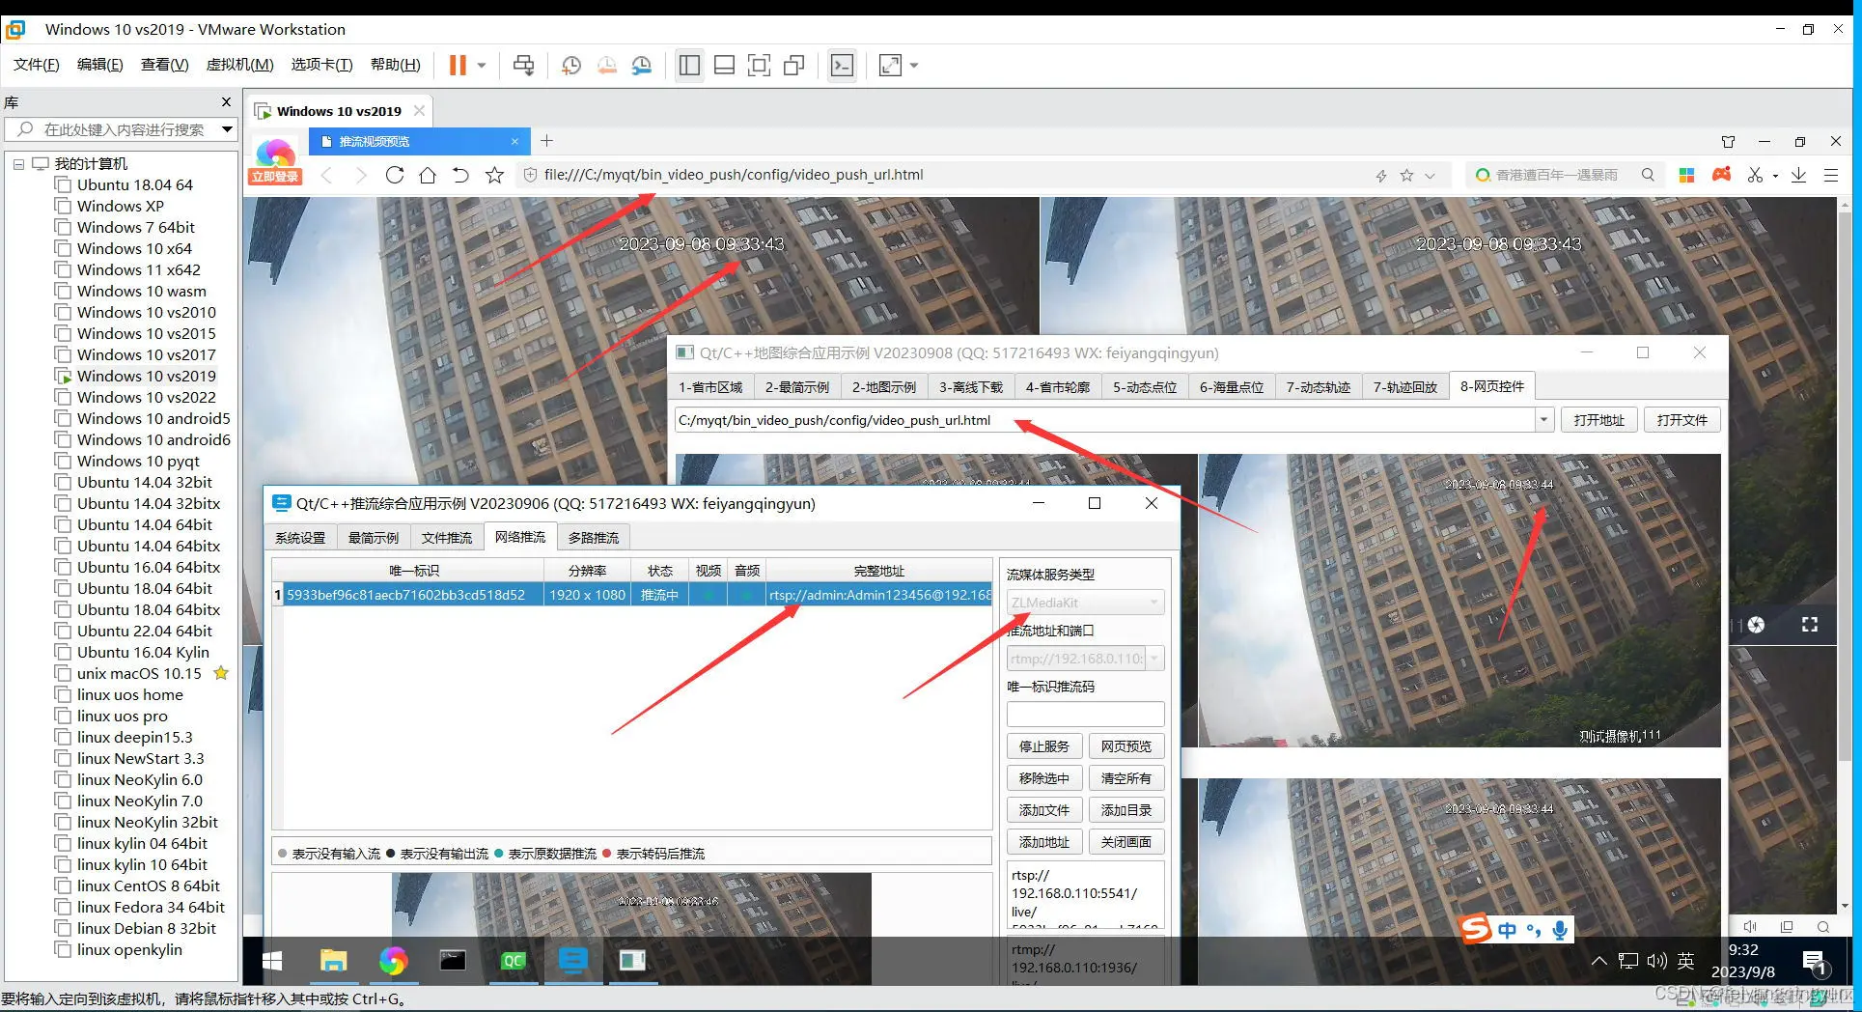Click the browser download icon
Viewport: 1862px width, 1012px height.
point(1798,175)
